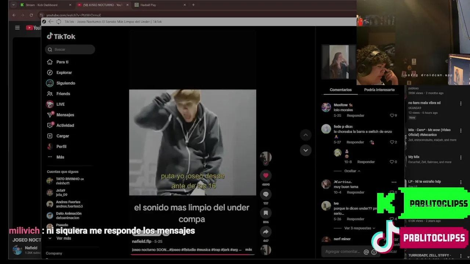Open the spinning sound disc thumbnail

point(266,250)
